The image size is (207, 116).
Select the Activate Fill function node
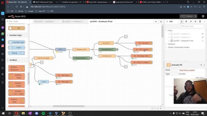tap(106, 43)
